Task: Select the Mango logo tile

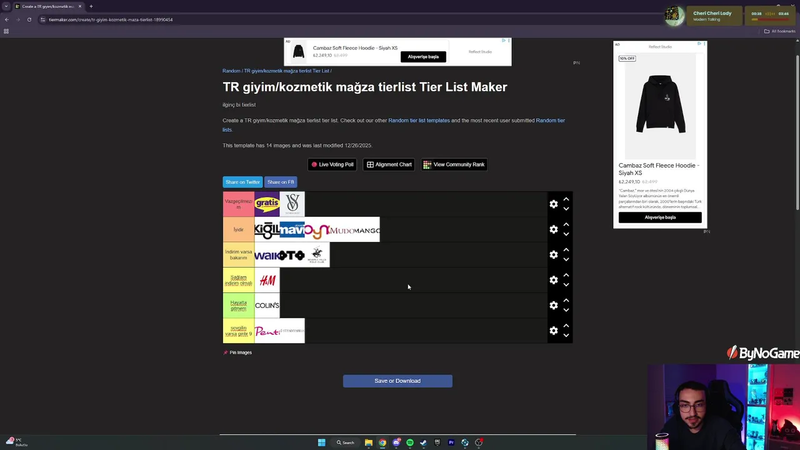Action: [367, 229]
